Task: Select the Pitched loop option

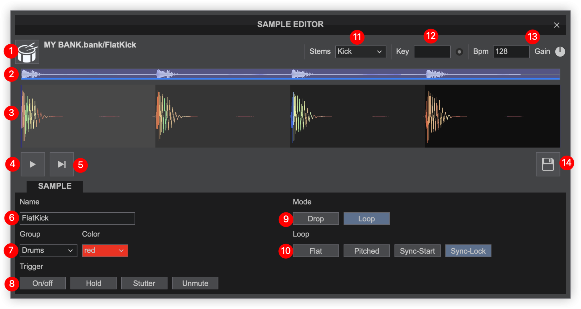Action: click(x=366, y=251)
